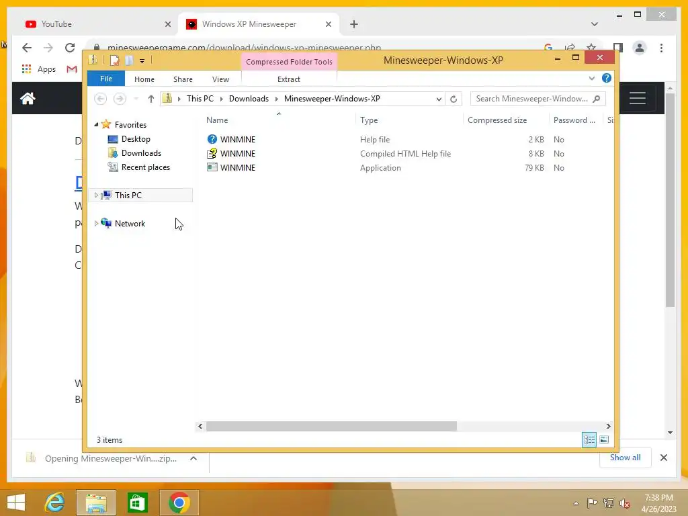Click New folder icon in Quick Access Toolbar
Viewport: 688px width, 516px height.
click(129, 60)
